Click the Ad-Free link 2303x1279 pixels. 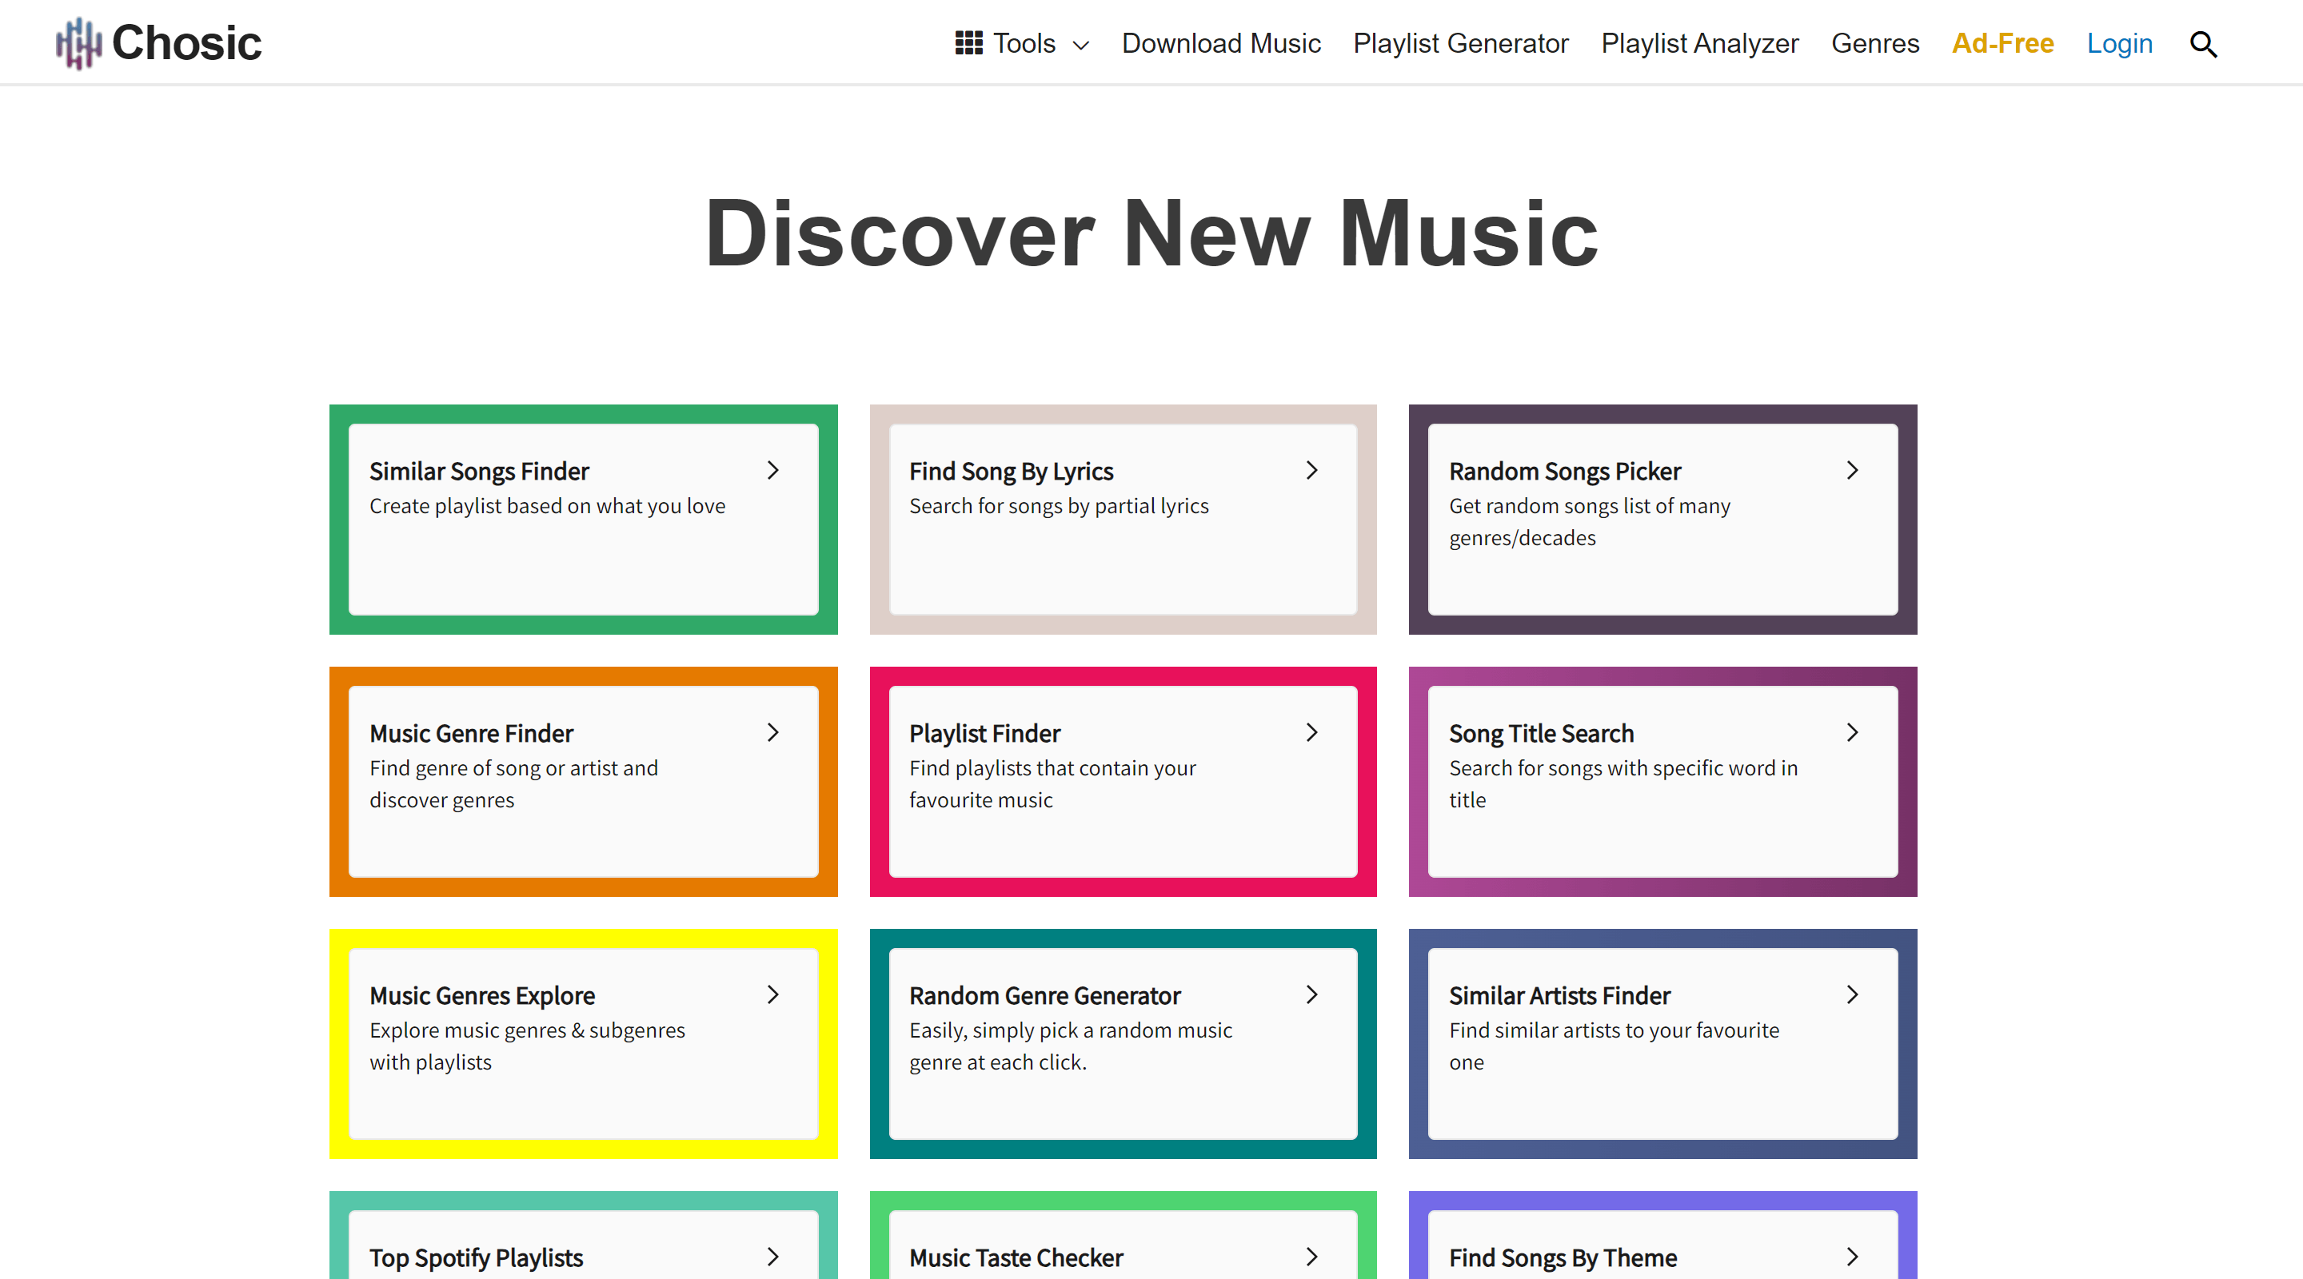pos(2002,43)
